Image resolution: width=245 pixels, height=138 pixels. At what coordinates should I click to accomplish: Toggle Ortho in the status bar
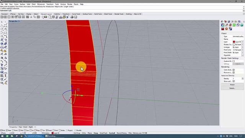(x=84, y=133)
